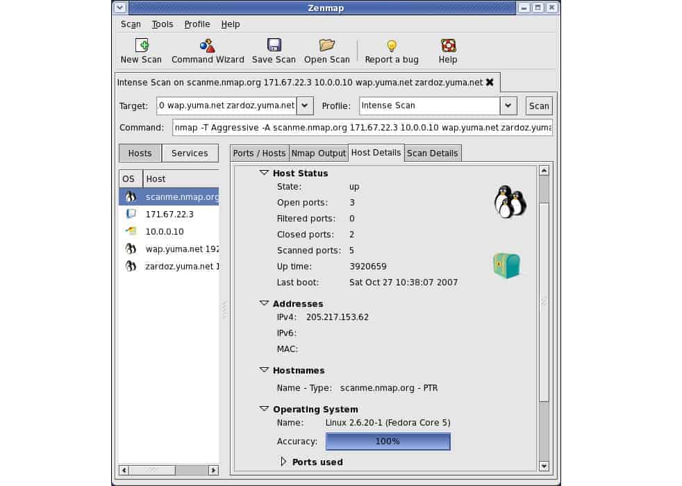The image size is (682, 486).
Task: Click the Command input field
Action: click(x=363, y=128)
